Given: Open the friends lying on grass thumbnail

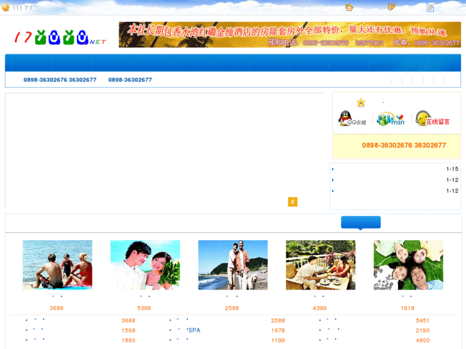Looking at the screenshot, I should click(x=408, y=265).
